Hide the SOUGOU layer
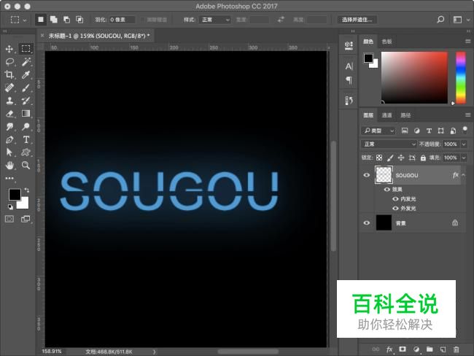Screen dimensions: 474x356 pos(366,175)
